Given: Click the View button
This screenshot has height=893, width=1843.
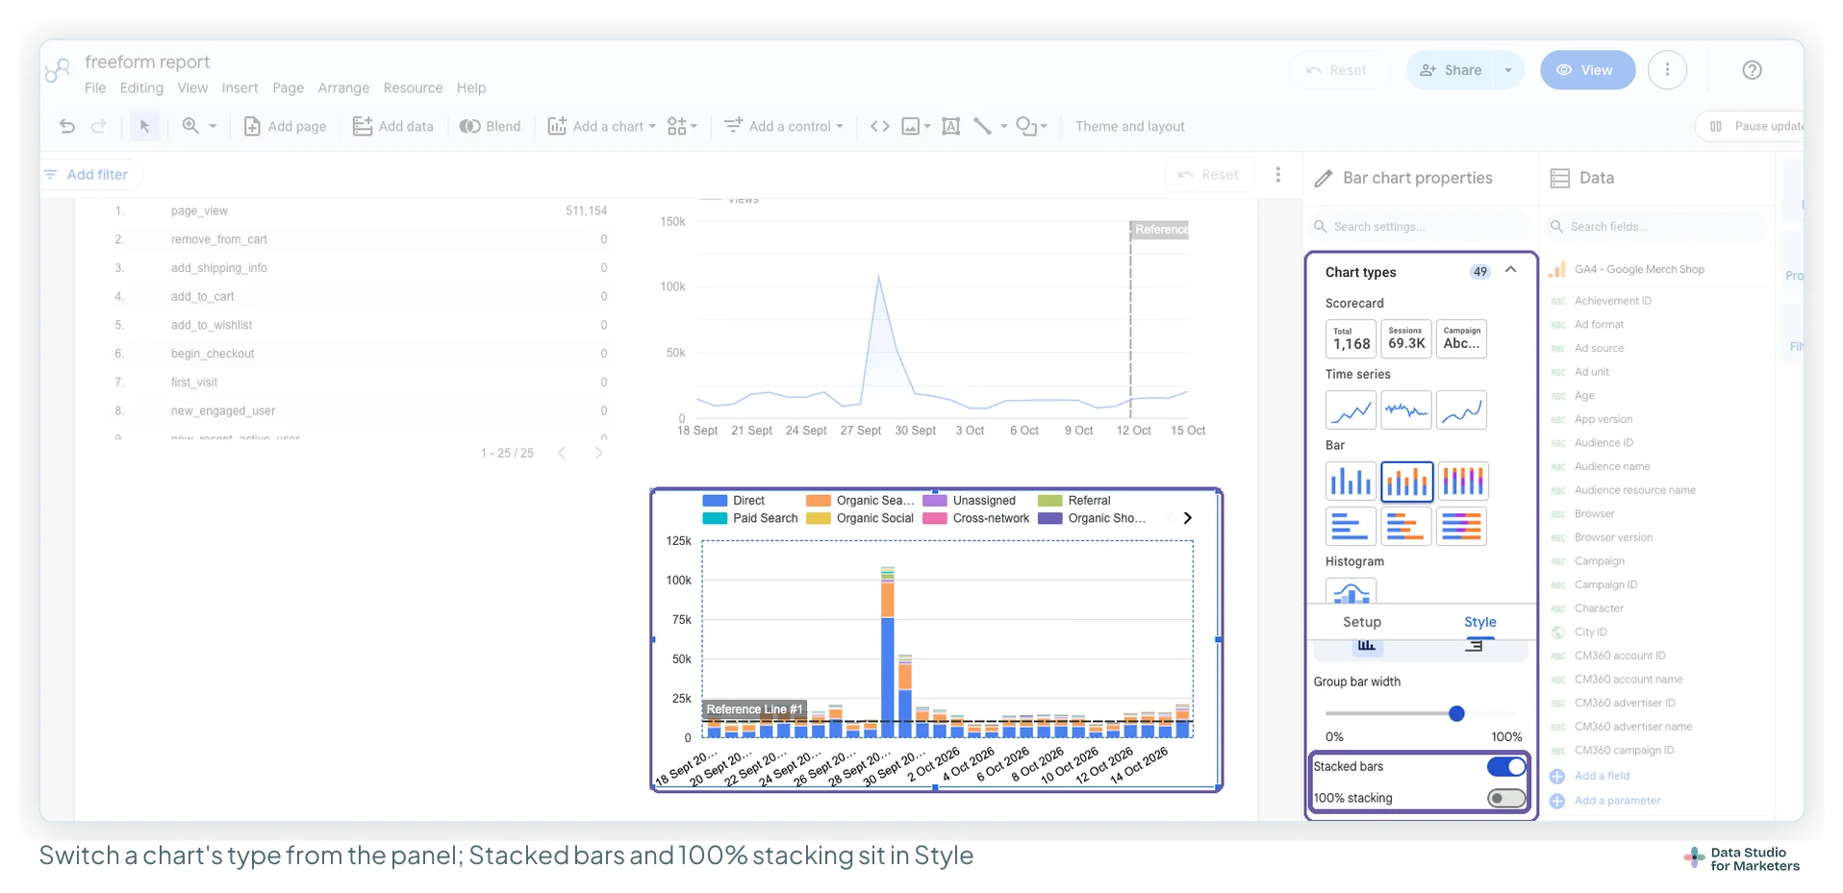Looking at the screenshot, I should coord(1587,70).
